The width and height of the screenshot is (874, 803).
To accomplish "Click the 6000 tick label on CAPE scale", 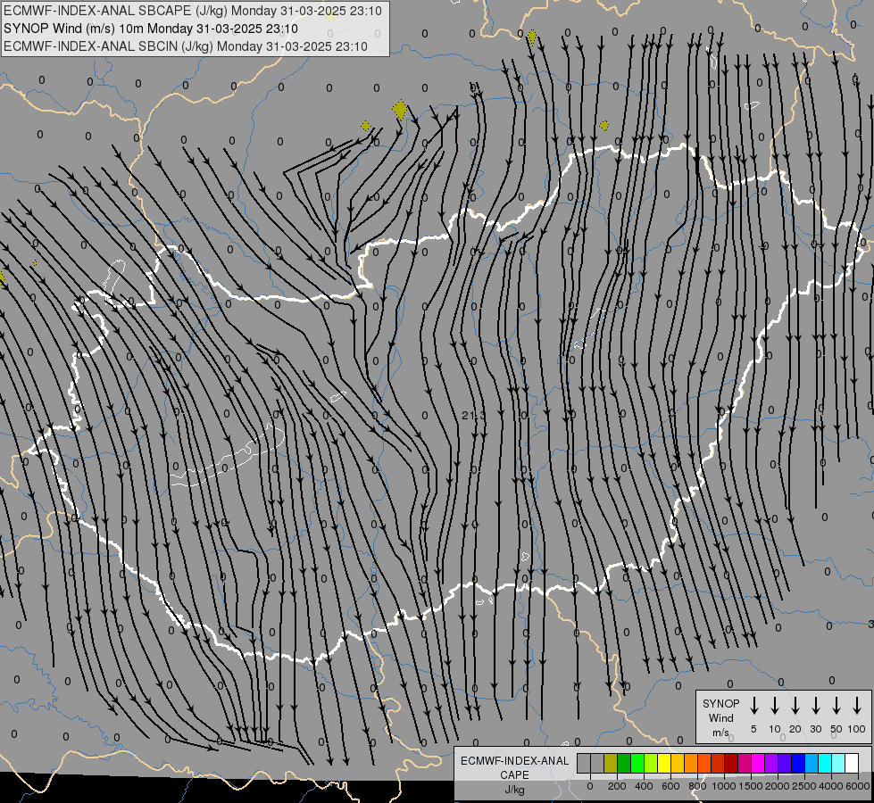I will pos(858,786).
